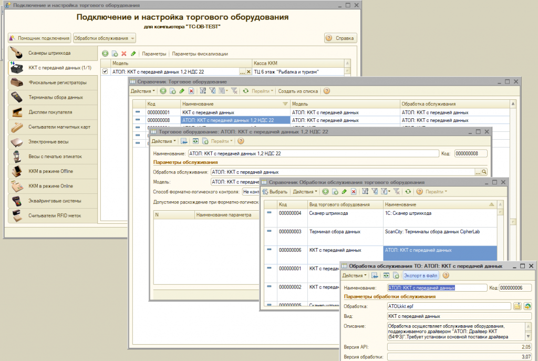
Task: Click the green Add icon above the Модель table
Action: pyautogui.click(x=105, y=54)
